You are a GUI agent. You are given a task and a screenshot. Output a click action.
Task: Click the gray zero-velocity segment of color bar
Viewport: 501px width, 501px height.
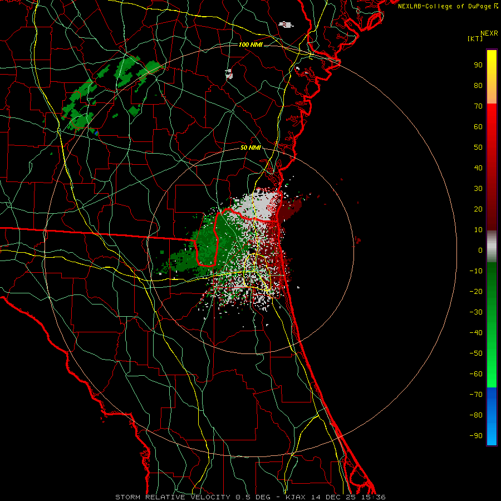click(492, 247)
